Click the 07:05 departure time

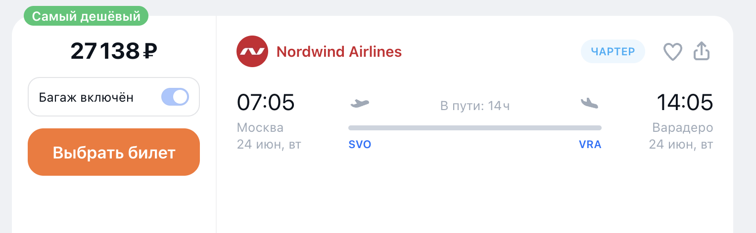pyautogui.click(x=266, y=103)
